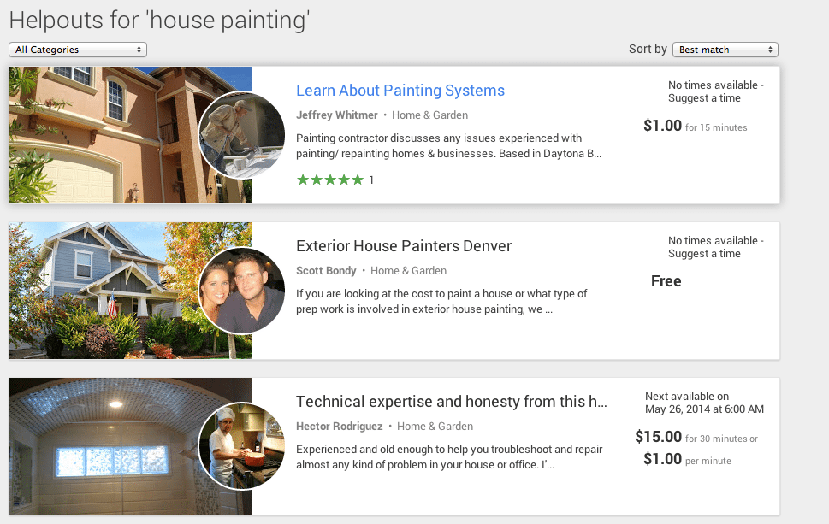
Task: Click Home & Garden category beside Jeffrey Whitmer
Action: coord(429,115)
